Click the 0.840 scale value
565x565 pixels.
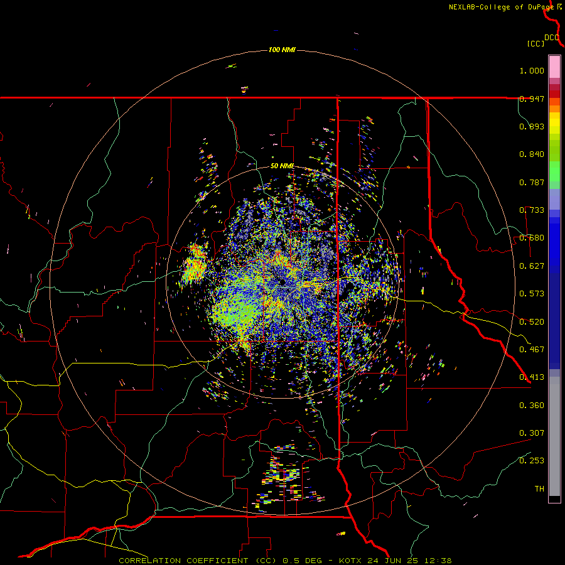(x=532, y=154)
